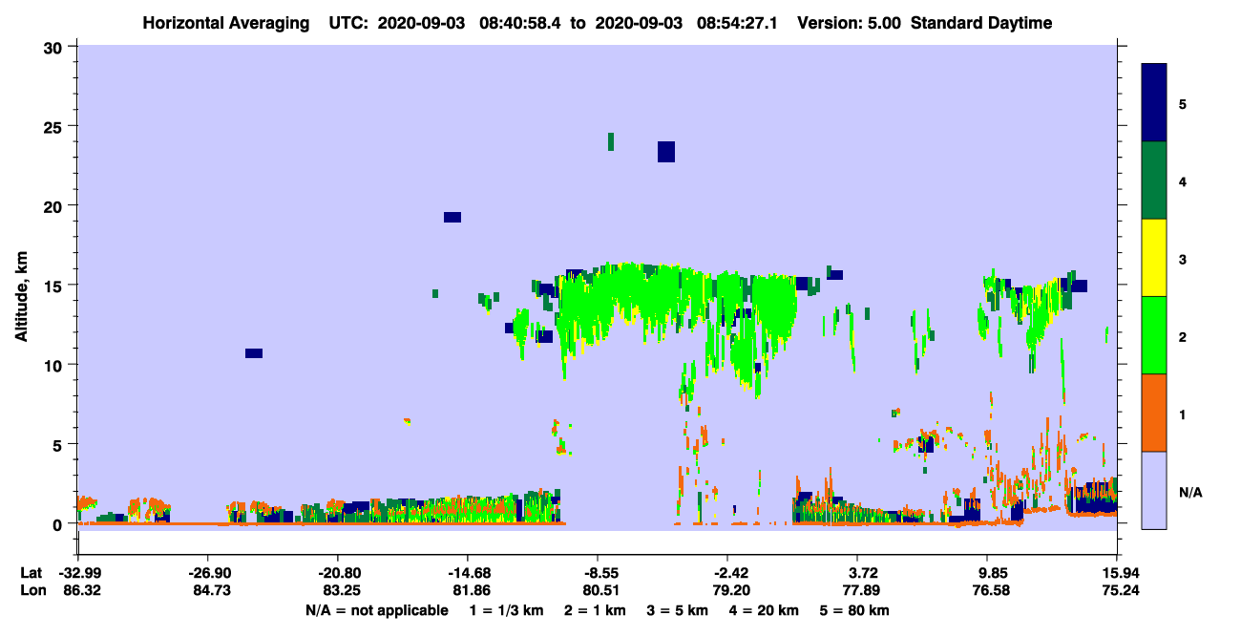Click the dark blue block near 19 km altitude
The height and width of the screenshot is (637, 1241).
(x=452, y=217)
